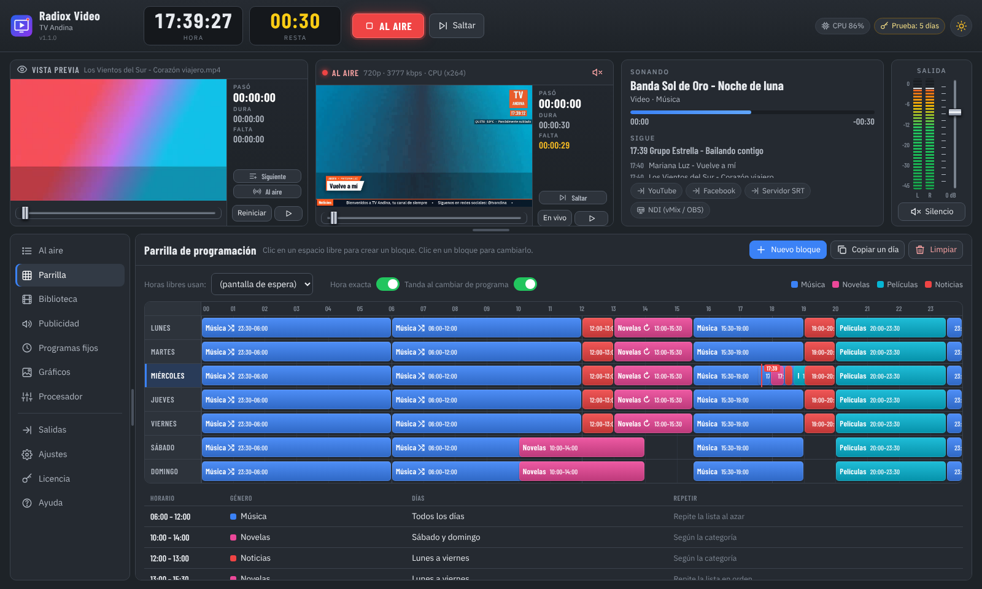Viewport: 982px width, 589px height.
Task: Click Siguiente in preview panel
Action: 267,176
